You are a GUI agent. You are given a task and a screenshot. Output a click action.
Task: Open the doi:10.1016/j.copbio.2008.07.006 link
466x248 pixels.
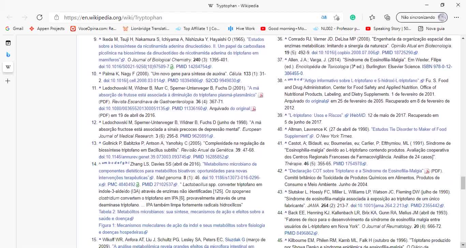tap(345, 53)
